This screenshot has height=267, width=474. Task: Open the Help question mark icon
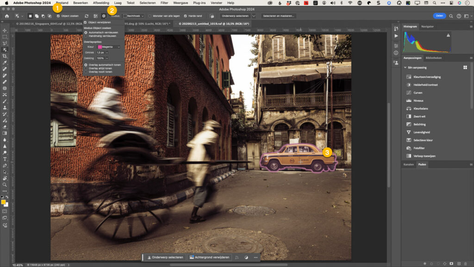coord(459,16)
